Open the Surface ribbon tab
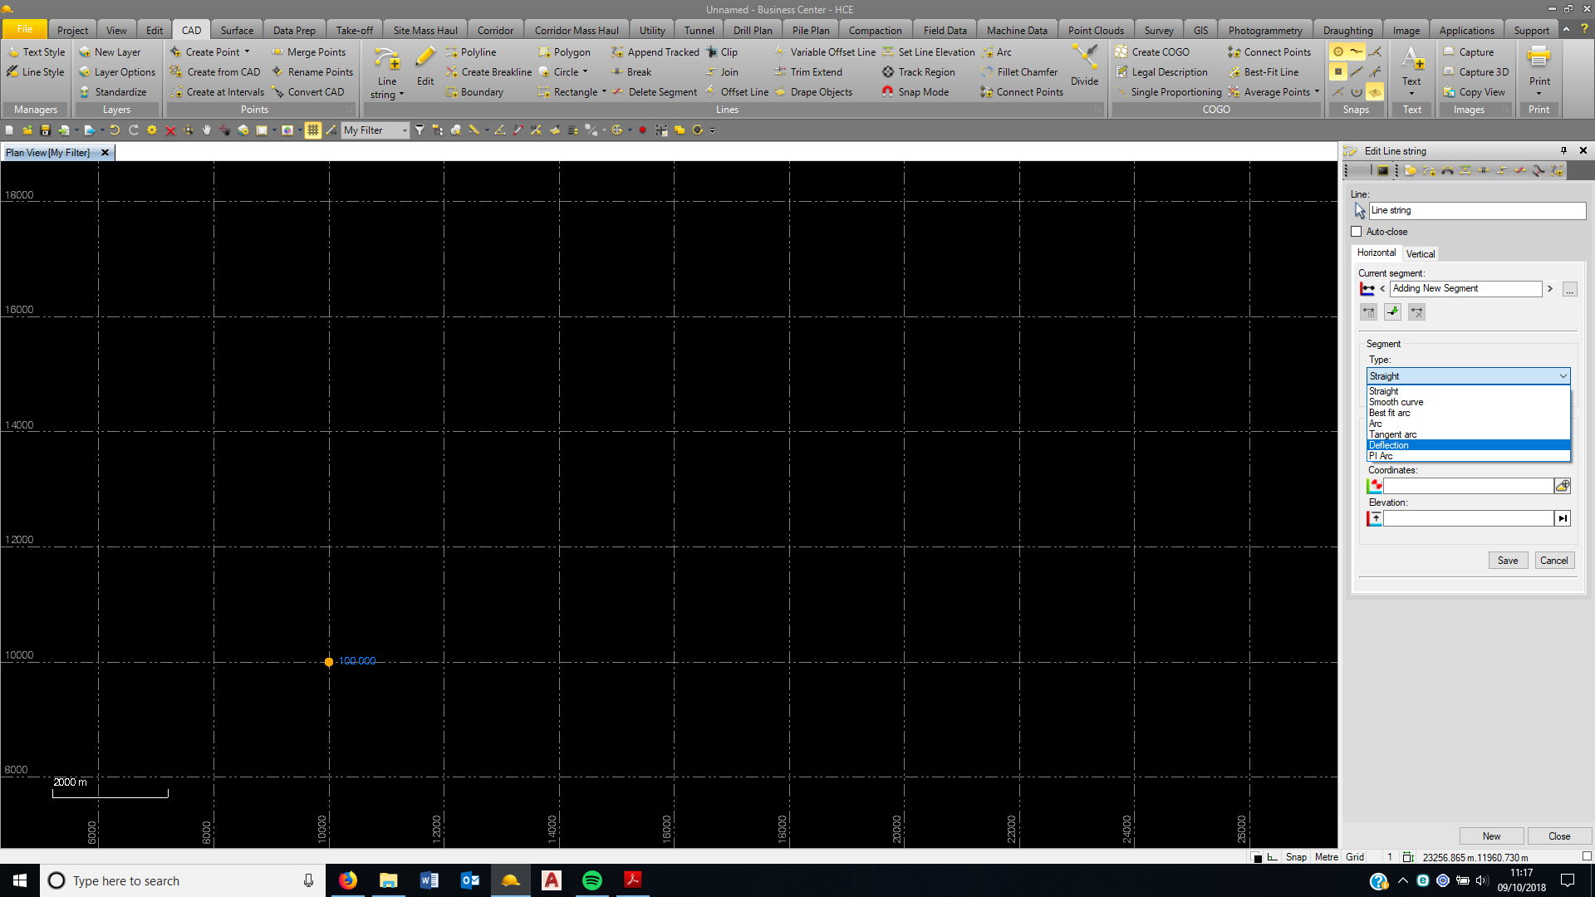Viewport: 1595px width, 897px height. point(237,31)
